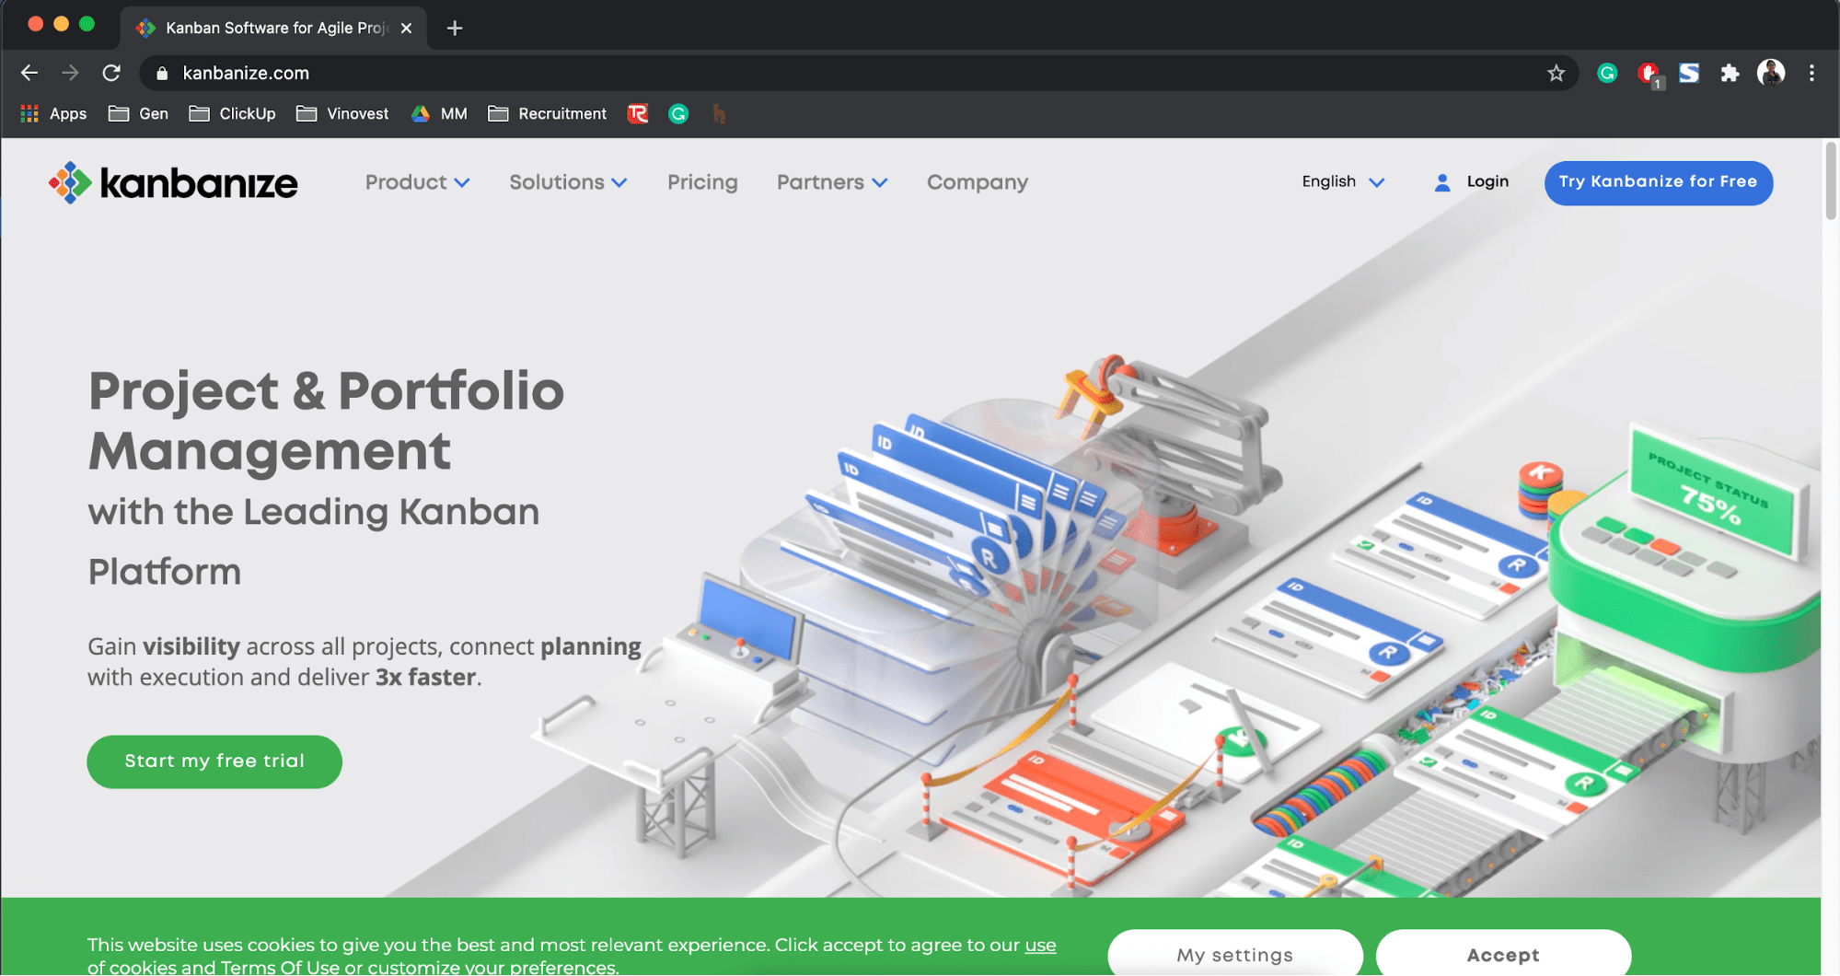Go back using the browser back arrow
The image size is (1840, 976).
pos(29,73)
